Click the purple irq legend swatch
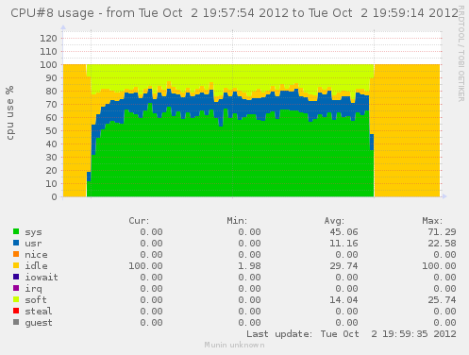 click(16, 288)
